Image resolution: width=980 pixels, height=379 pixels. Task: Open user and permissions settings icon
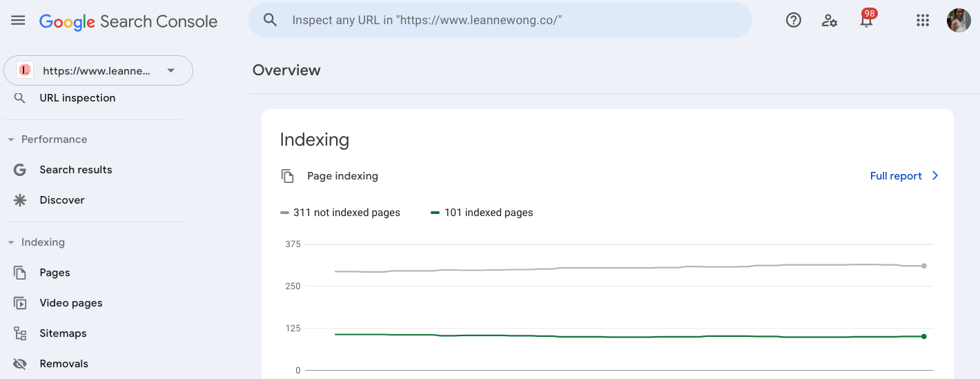[x=830, y=21]
